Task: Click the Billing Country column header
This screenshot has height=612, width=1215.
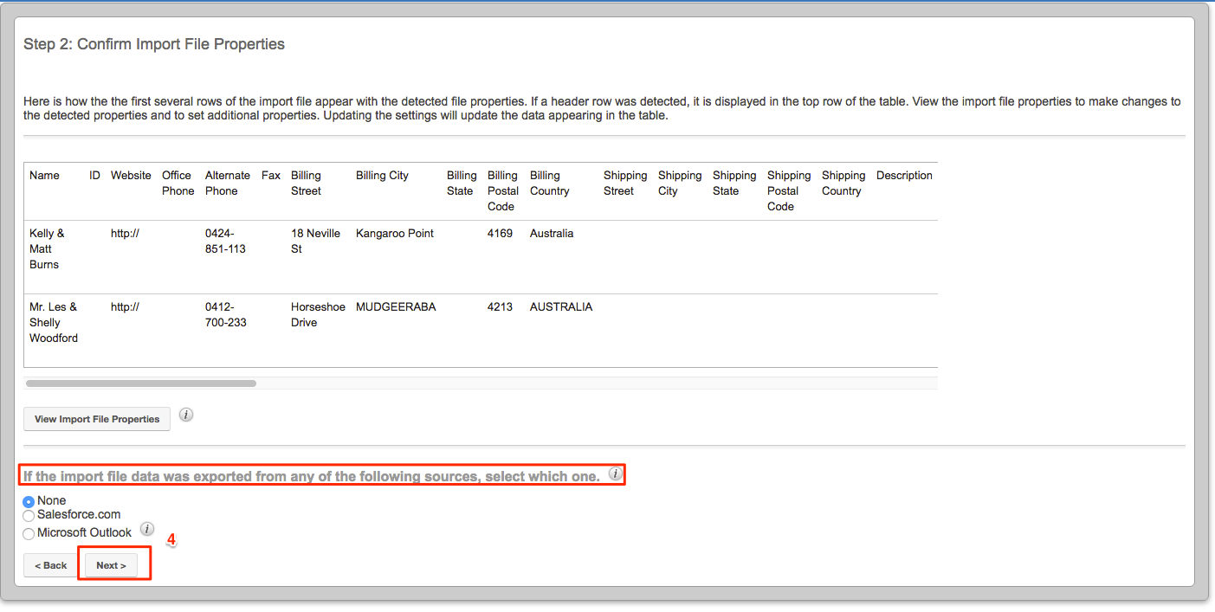Action: point(550,183)
